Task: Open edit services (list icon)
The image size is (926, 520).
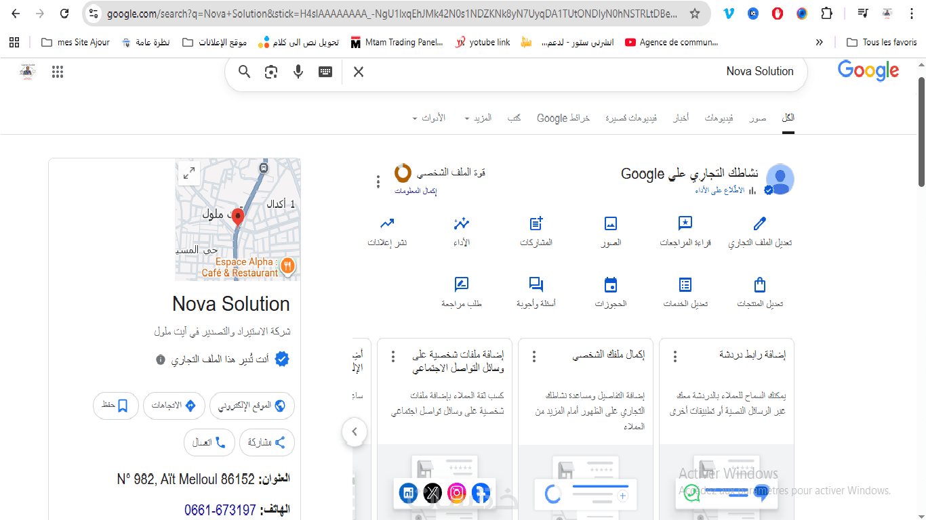Action: tap(685, 284)
